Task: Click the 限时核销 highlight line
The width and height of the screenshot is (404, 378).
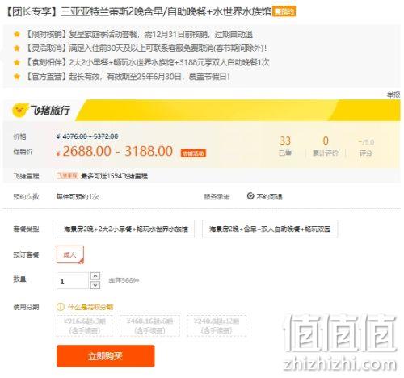Action: pyautogui.click(x=139, y=34)
